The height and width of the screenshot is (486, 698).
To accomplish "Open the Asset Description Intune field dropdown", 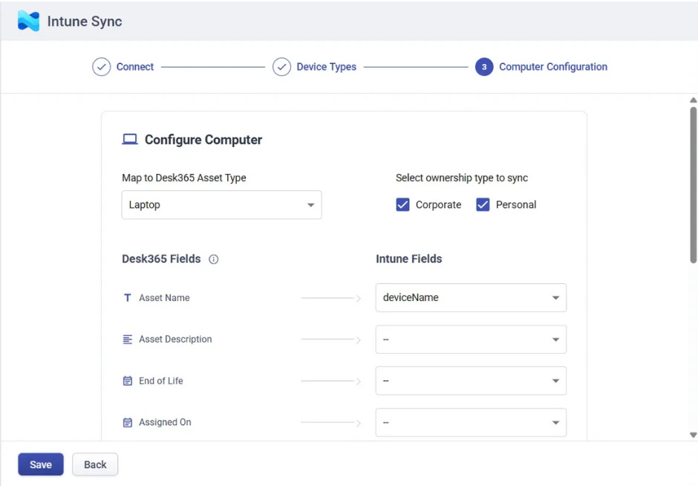I will click(471, 340).
